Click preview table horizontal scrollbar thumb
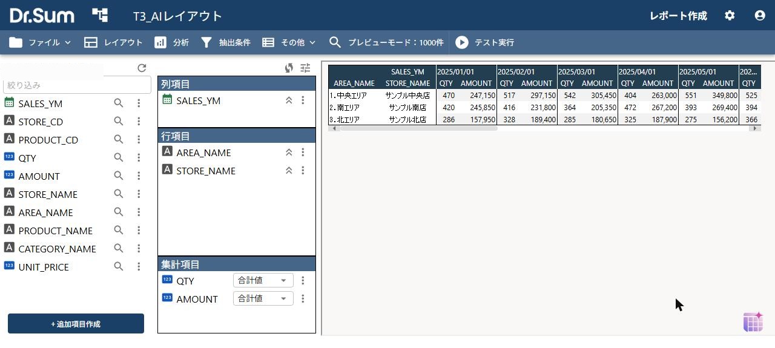 tap(418, 128)
